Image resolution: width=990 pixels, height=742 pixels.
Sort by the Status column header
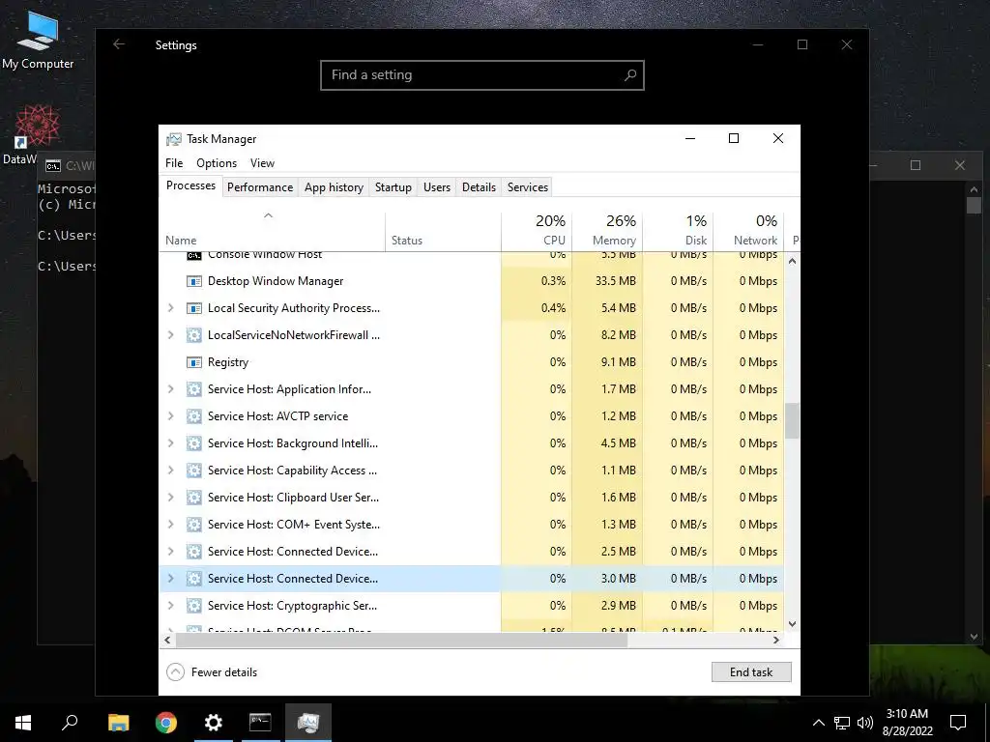click(x=443, y=230)
